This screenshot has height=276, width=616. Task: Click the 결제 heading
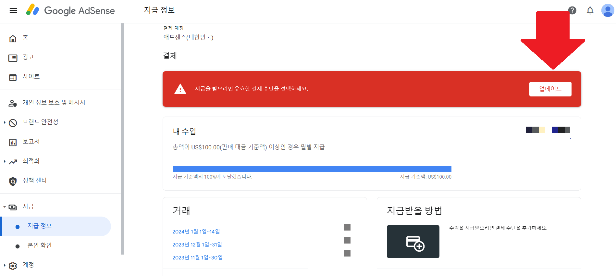tap(170, 56)
